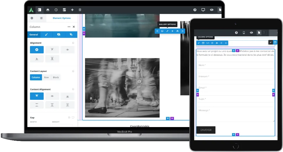Close the Column options panel

[x=74, y=27]
